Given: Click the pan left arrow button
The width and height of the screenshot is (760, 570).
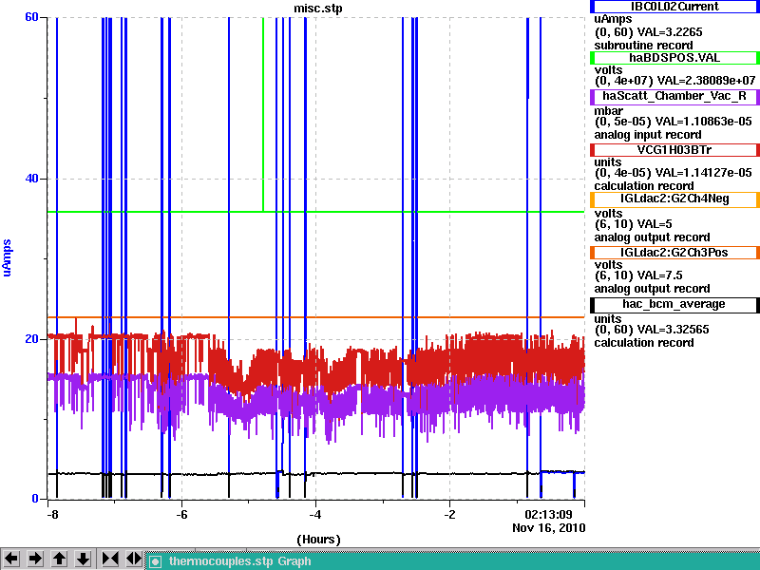Looking at the screenshot, I should (x=10, y=559).
